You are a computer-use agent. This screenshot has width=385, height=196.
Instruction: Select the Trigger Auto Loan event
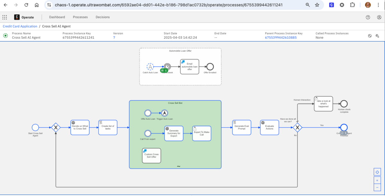pyautogui.click(x=165, y=113)
